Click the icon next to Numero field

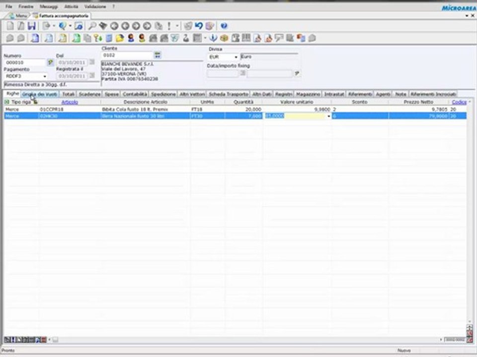click(51, 62)
